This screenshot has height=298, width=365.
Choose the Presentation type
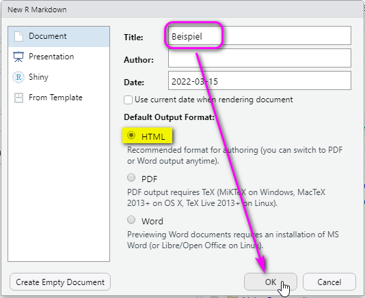coord(59,57)
